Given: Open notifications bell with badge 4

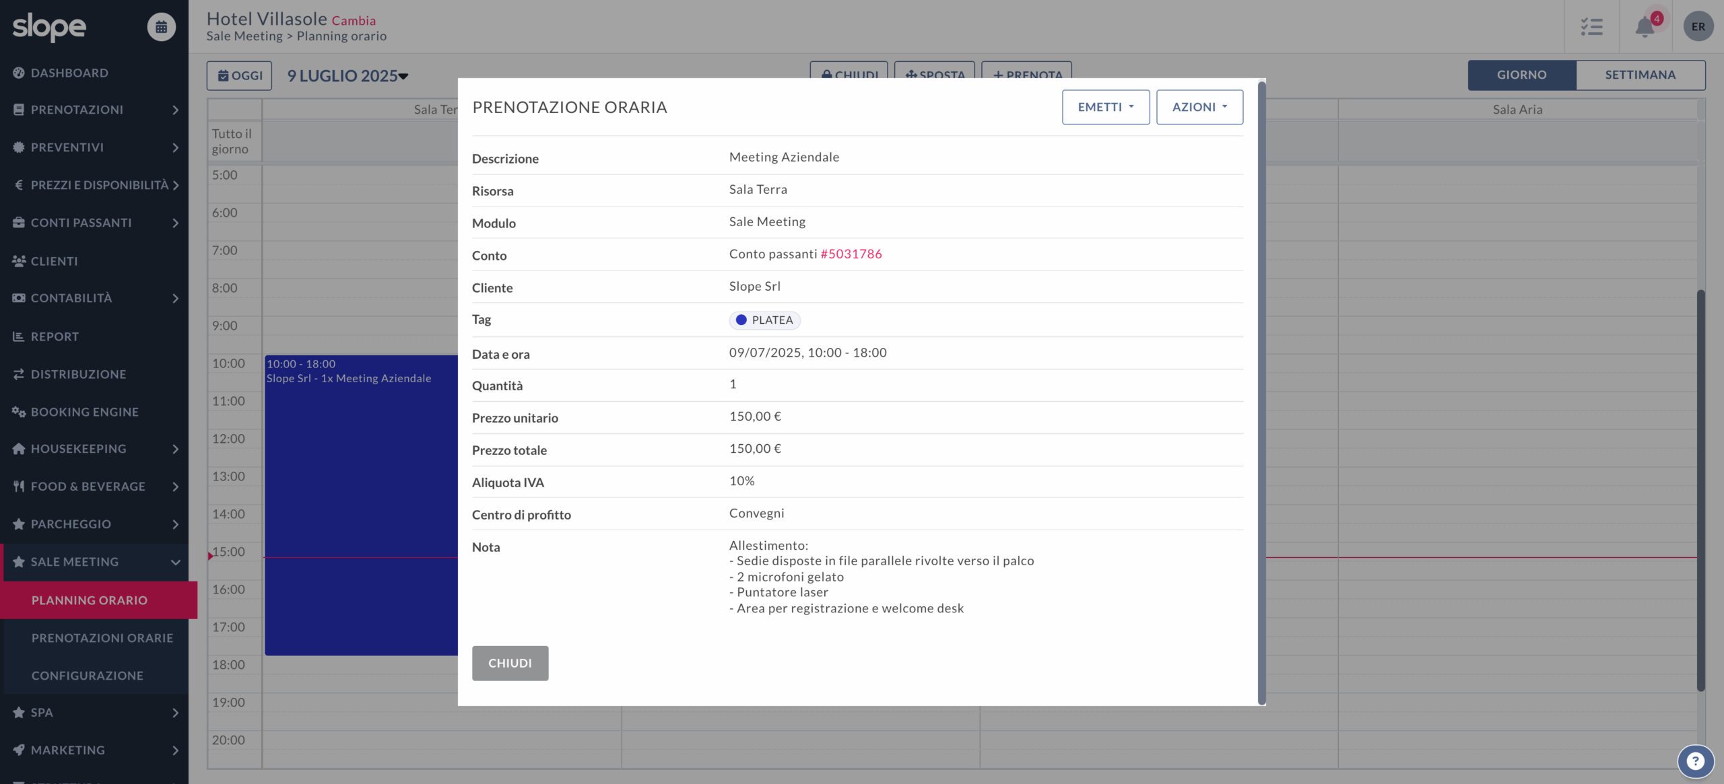Looking at the screenshot, I should [x=1646, y=27].
